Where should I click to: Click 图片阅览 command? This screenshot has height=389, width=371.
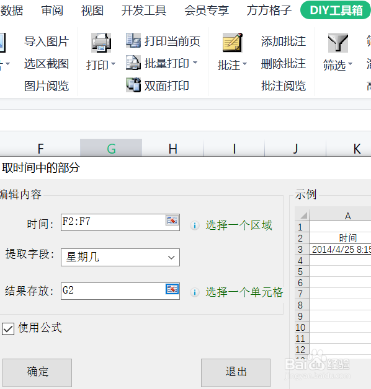[x=47, y=86]
